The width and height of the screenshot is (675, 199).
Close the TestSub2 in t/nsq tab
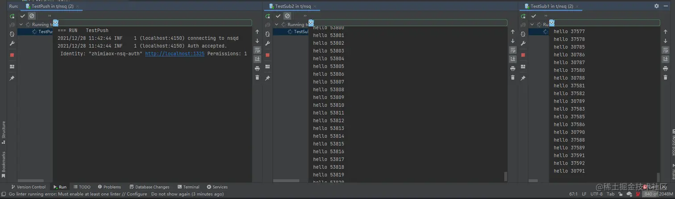click(315, 6)
